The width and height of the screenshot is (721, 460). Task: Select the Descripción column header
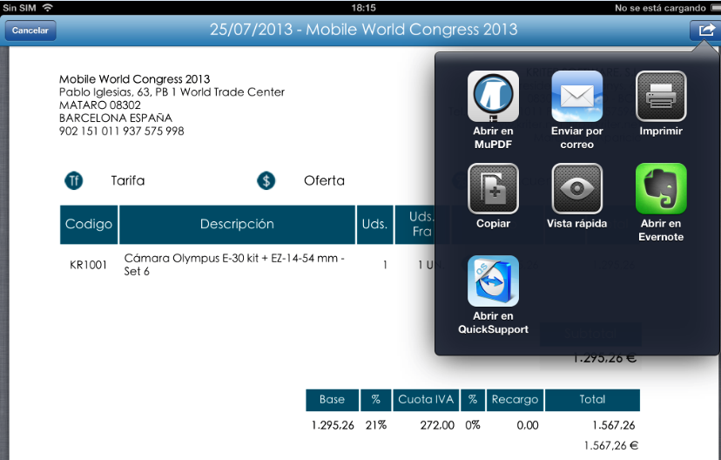pos(237,224)
